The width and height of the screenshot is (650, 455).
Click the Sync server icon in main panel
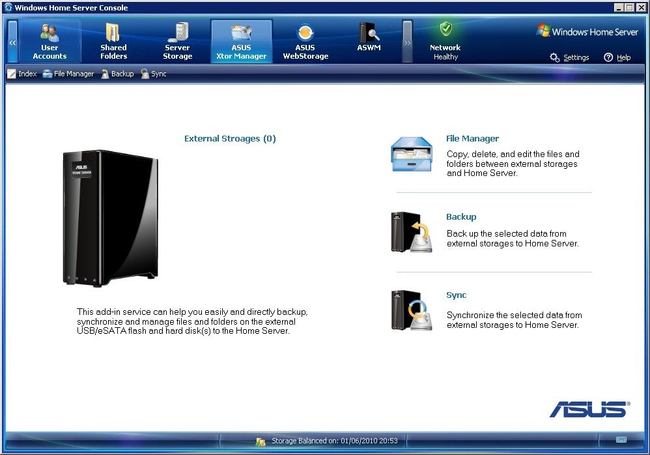coord(412,310)
